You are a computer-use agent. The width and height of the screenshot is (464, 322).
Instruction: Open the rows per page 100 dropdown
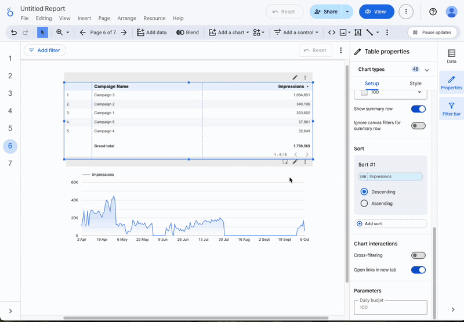pos(390,93)
